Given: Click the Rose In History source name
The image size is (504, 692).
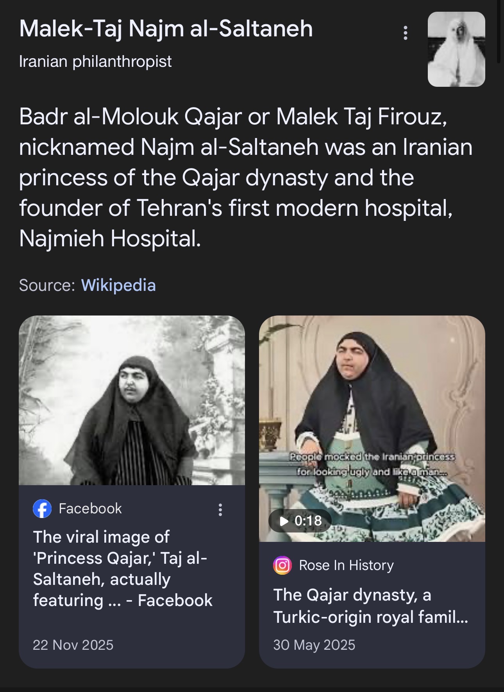Looking at the screenshot, I should (346, 565).
